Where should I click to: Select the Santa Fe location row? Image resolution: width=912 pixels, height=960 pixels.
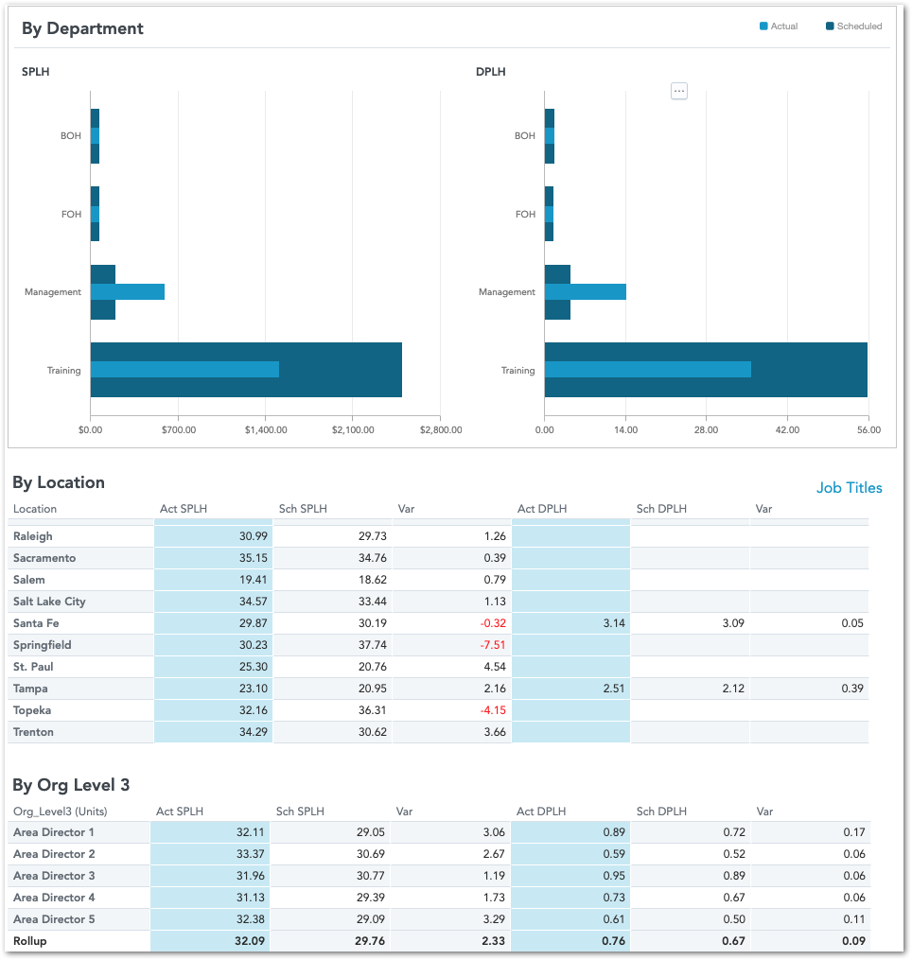coord(36,623)
